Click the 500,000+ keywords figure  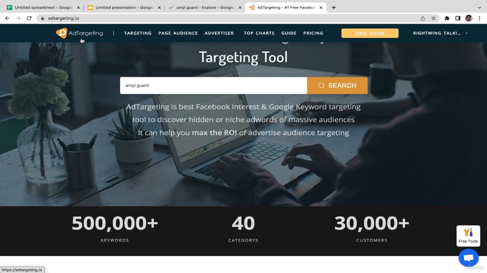(115, 224)
